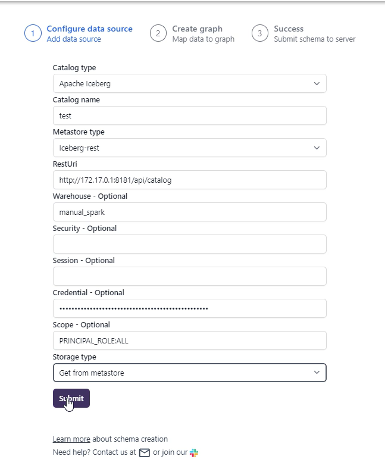This screenshot has height=472, width=385.
Task: Click step 1 circle icon
Action: (x=33, y=33)
